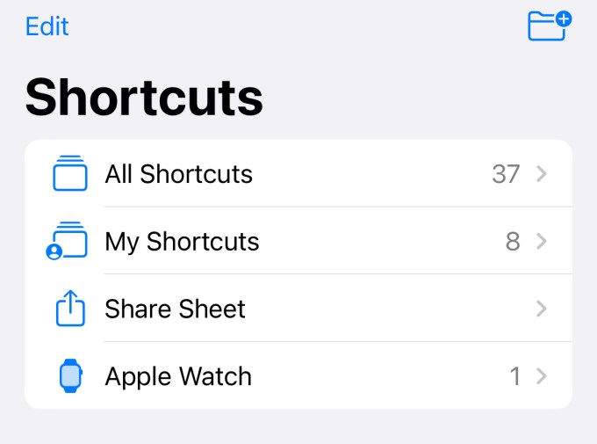Select the Apple Watch text label
This screenshot has height=444, width=597.
click(178, 377)
